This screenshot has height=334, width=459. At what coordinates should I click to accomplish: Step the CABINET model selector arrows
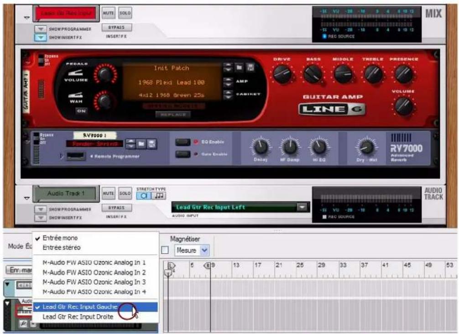[228, 95]
